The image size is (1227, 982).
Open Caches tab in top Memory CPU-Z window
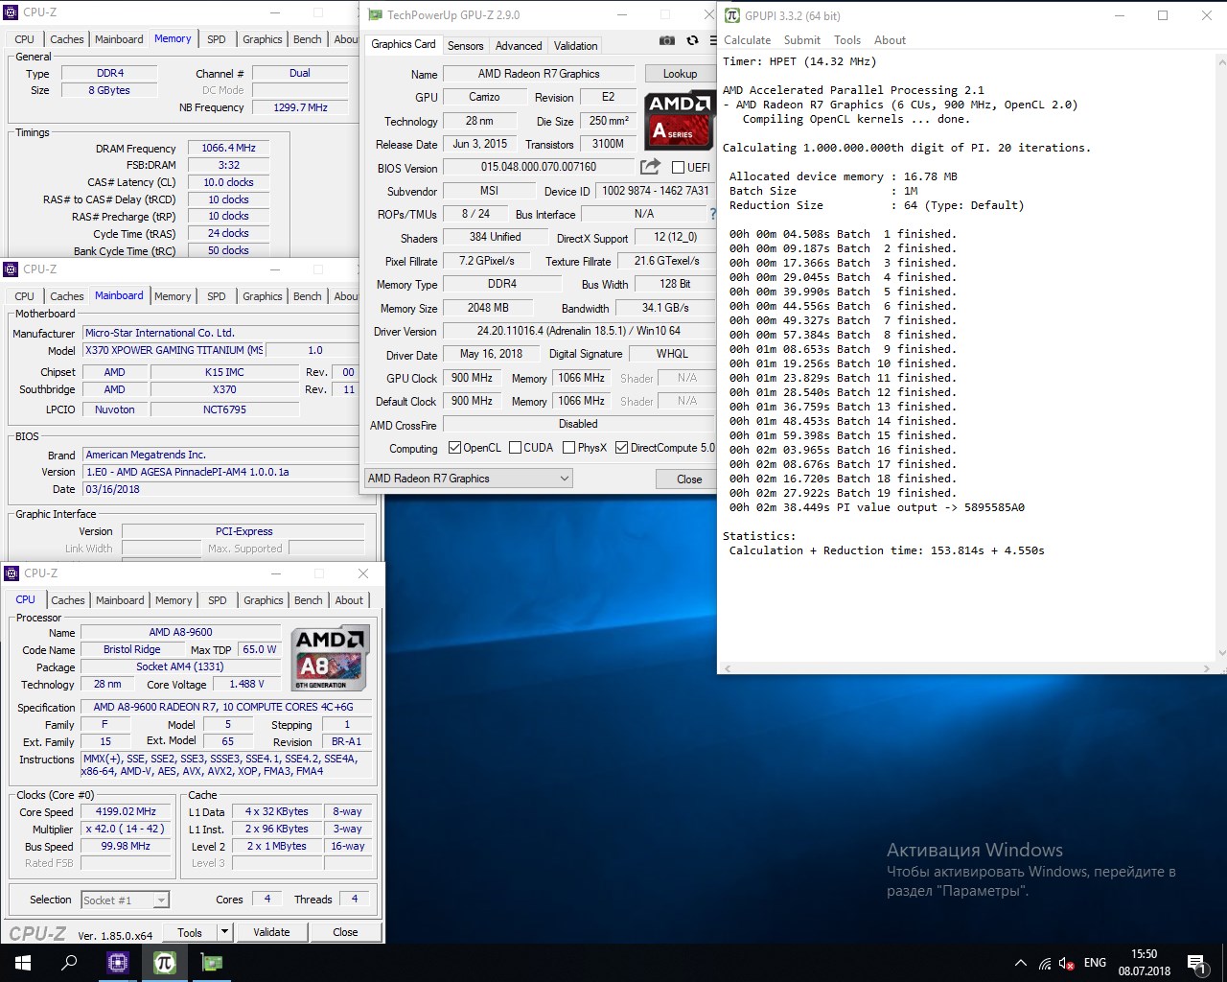(67, 39)
